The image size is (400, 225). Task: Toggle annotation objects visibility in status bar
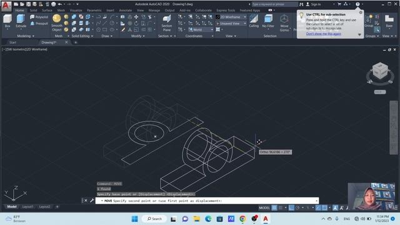click(335, 207)
